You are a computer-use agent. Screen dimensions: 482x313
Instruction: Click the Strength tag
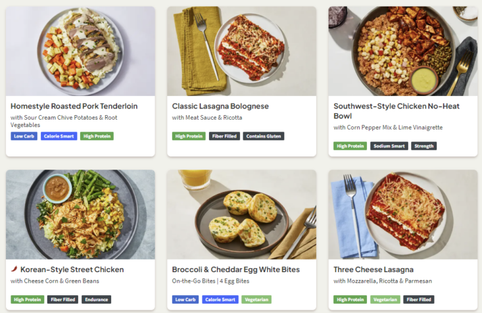(x=424, y=146)
